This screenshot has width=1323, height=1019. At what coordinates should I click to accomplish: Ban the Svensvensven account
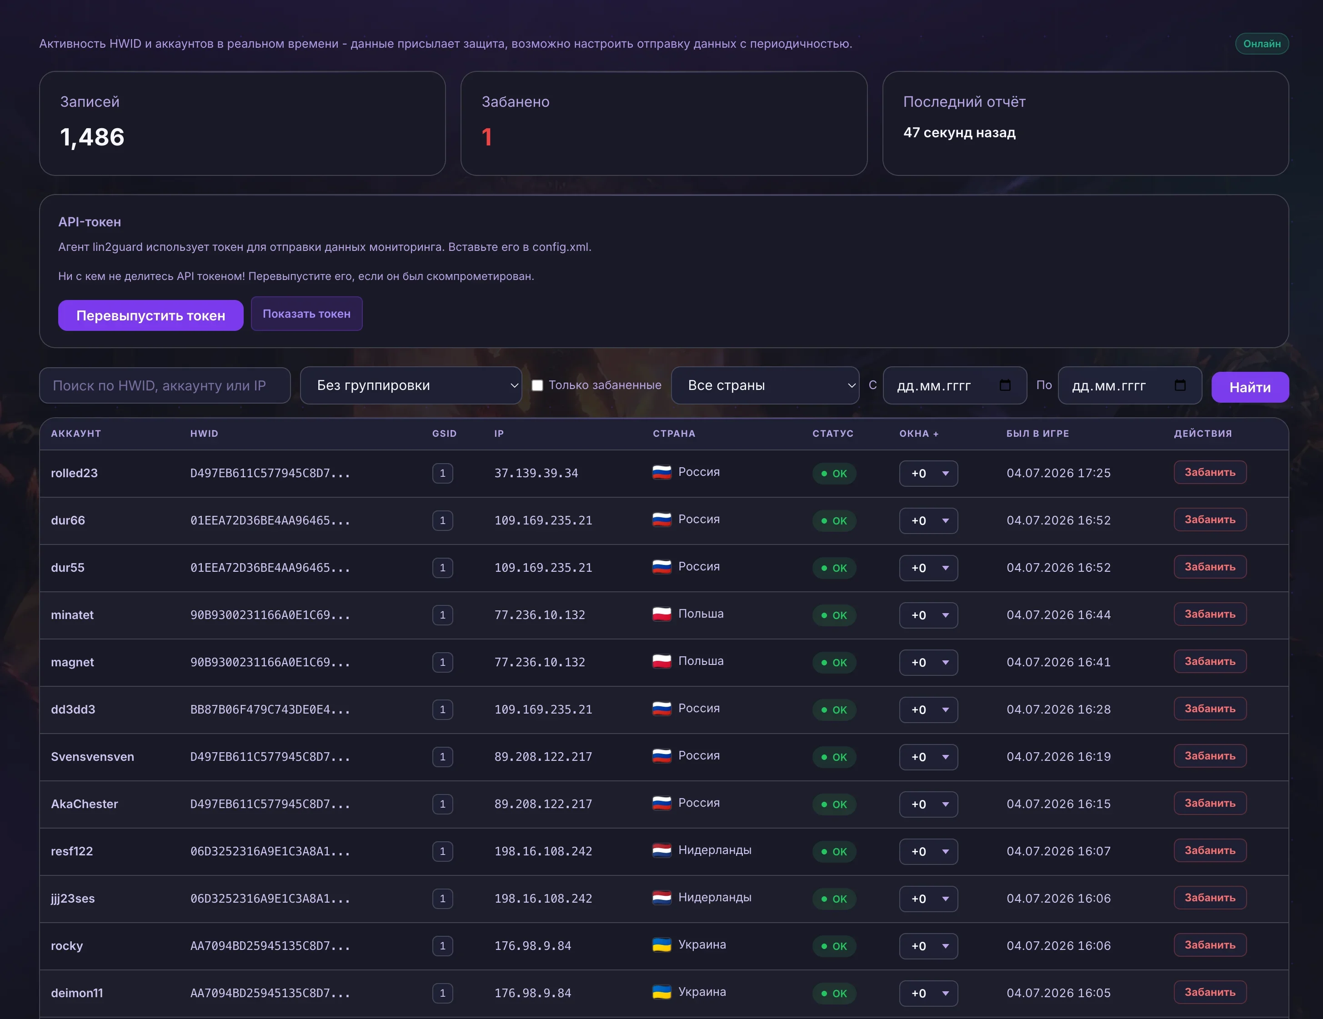point(1210,756)
